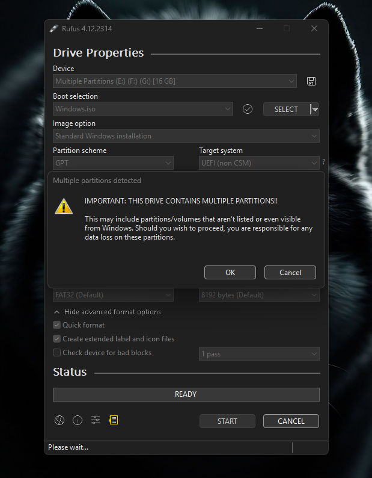Open Target system UEFI (non CSM) dropdown
Screen dimensions: 372x478
coord(259,163)
